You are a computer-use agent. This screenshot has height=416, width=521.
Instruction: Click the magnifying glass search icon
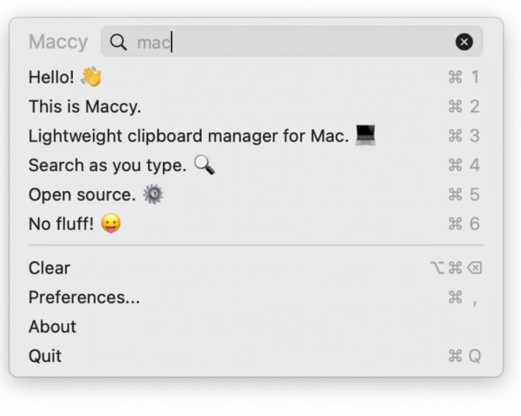tap(118, 42)
